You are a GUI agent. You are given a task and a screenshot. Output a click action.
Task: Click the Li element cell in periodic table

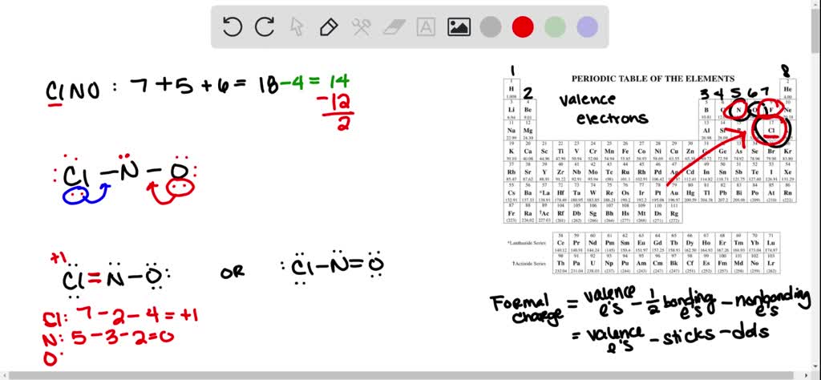(x=512, y=109)
